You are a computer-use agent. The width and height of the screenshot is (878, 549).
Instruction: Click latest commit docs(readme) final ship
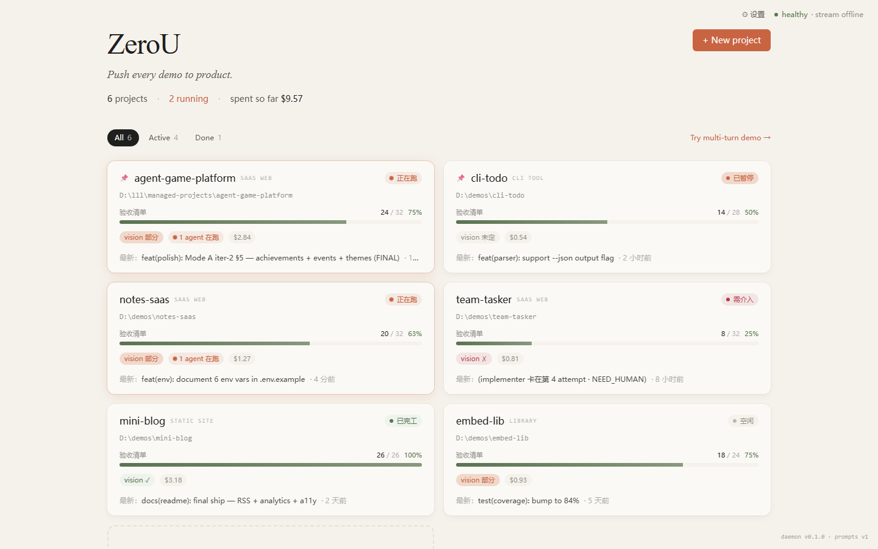229,501
